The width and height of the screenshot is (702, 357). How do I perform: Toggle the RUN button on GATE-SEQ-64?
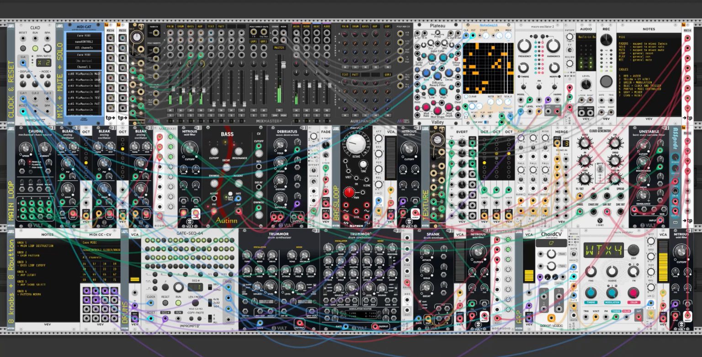click(x=179, y=303)
